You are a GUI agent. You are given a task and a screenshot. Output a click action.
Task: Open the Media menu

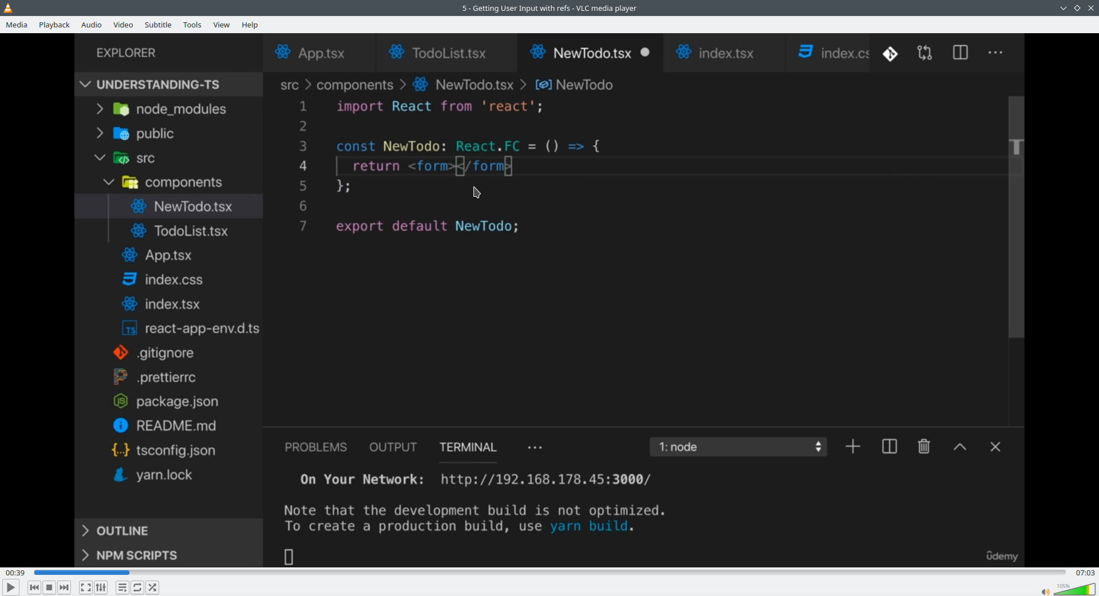(x=17, y=25)
